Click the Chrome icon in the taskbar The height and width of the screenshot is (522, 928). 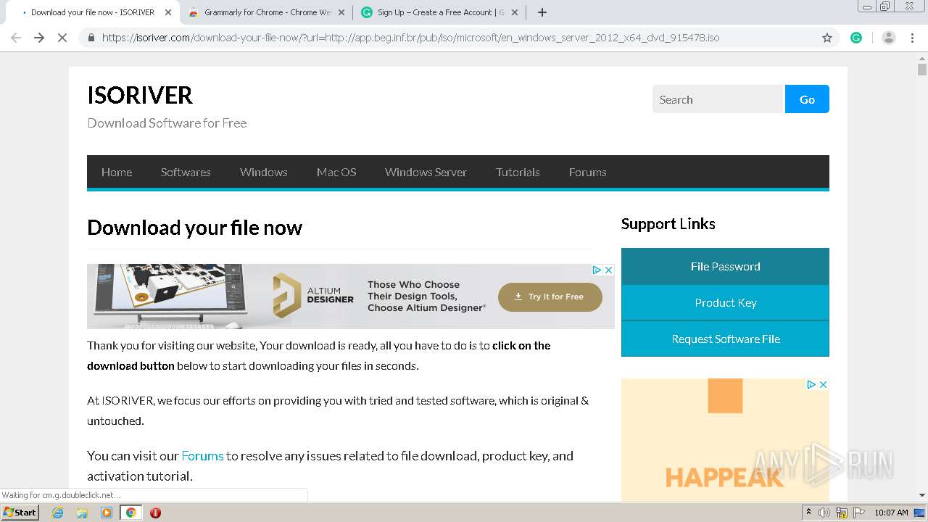130,513
